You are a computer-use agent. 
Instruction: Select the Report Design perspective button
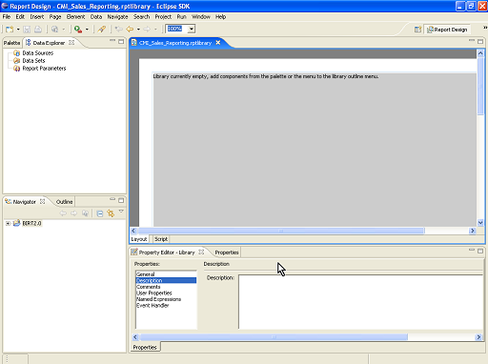[x=447, y=30]
